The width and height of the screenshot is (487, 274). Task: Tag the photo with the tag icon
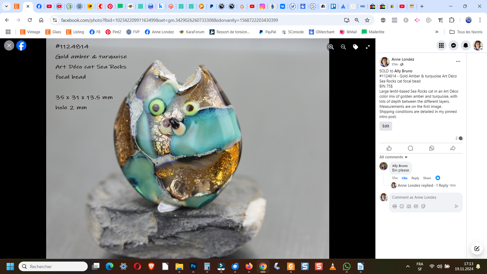click(356, 47)
